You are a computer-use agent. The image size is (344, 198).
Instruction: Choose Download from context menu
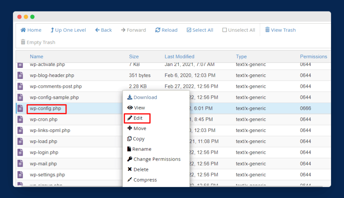coord(142,97)
